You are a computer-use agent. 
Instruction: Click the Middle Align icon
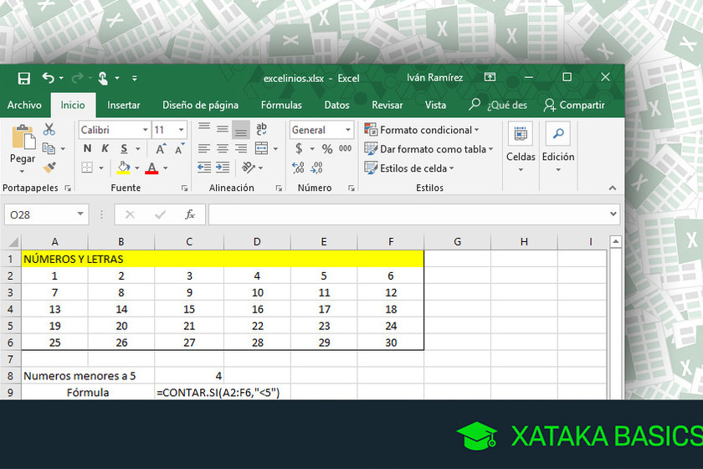click(x=223, y=129)
